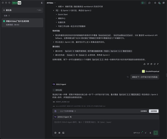Expand the 思考过程 thinking section

point(58,90)
